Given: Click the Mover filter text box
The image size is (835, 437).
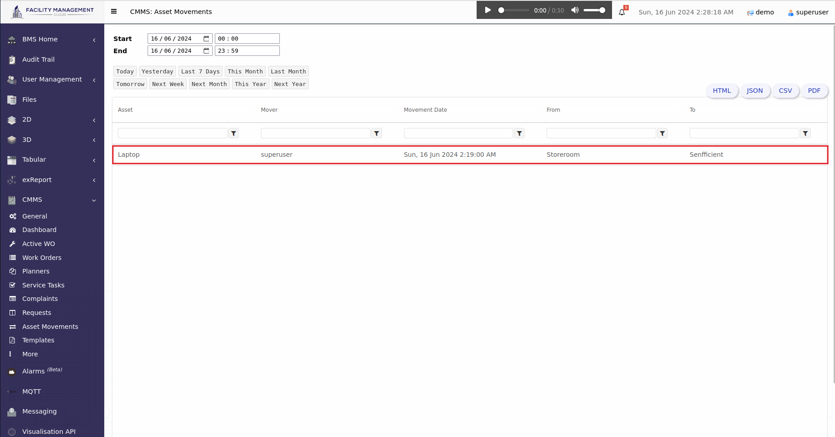Looking at the screenshot, I should point(315,133).
